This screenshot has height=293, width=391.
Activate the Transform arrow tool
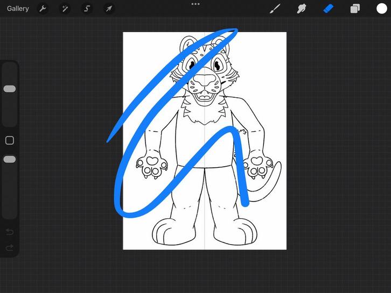coord(109,9)
